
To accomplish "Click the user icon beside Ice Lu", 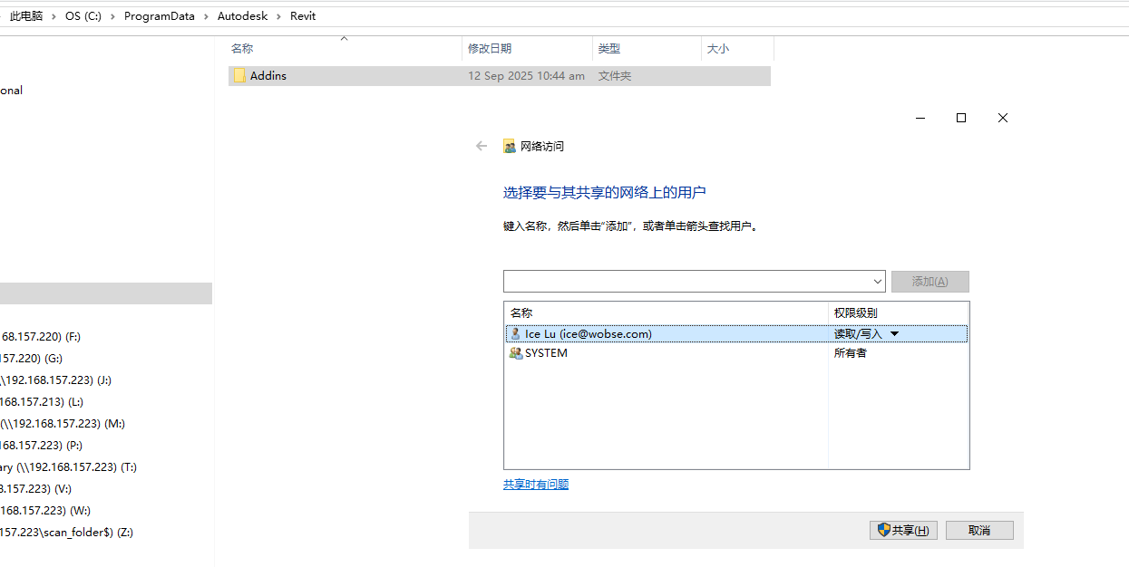I will [x=516, y=334].
